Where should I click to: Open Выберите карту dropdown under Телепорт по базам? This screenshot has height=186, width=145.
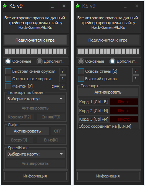pyautogui.click(x=36, y=99)
